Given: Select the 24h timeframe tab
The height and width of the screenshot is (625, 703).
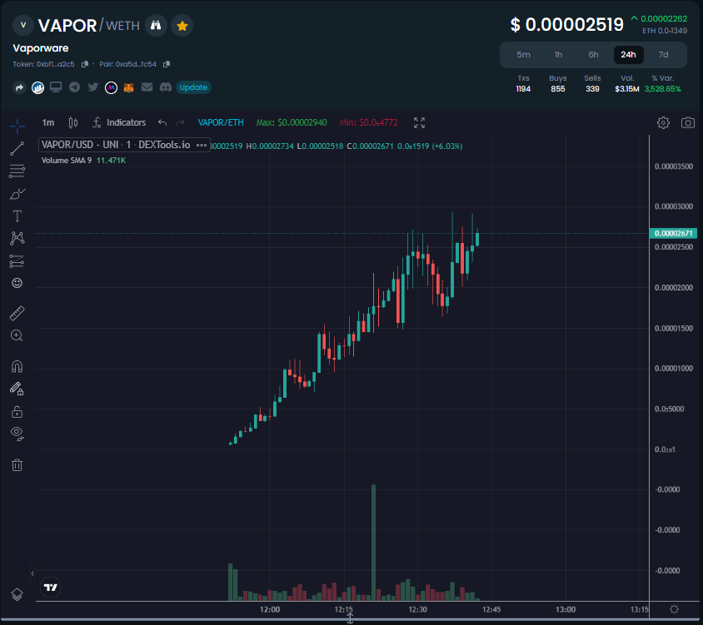Looking at the screenshot, I should pyautogui.click(x=628, y=55).
